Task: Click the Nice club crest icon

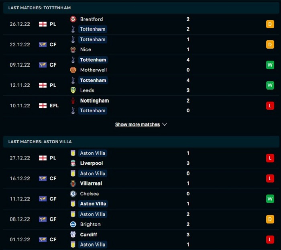Action: point(73,49)
